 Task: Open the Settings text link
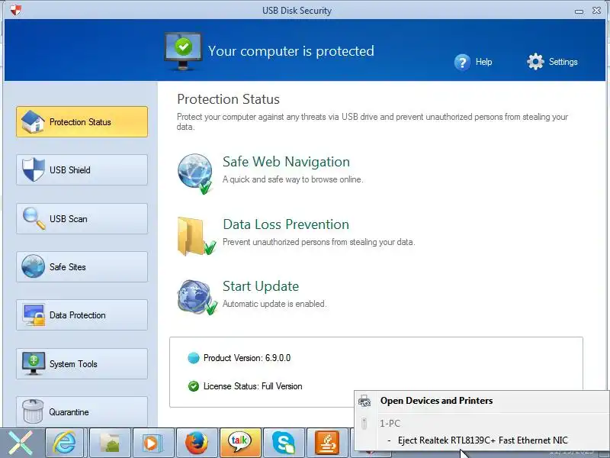[563, 62]
